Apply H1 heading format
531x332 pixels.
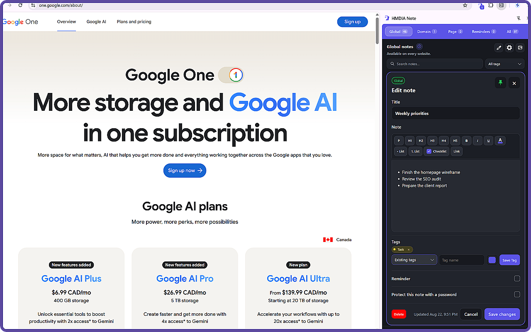[410, 141]
